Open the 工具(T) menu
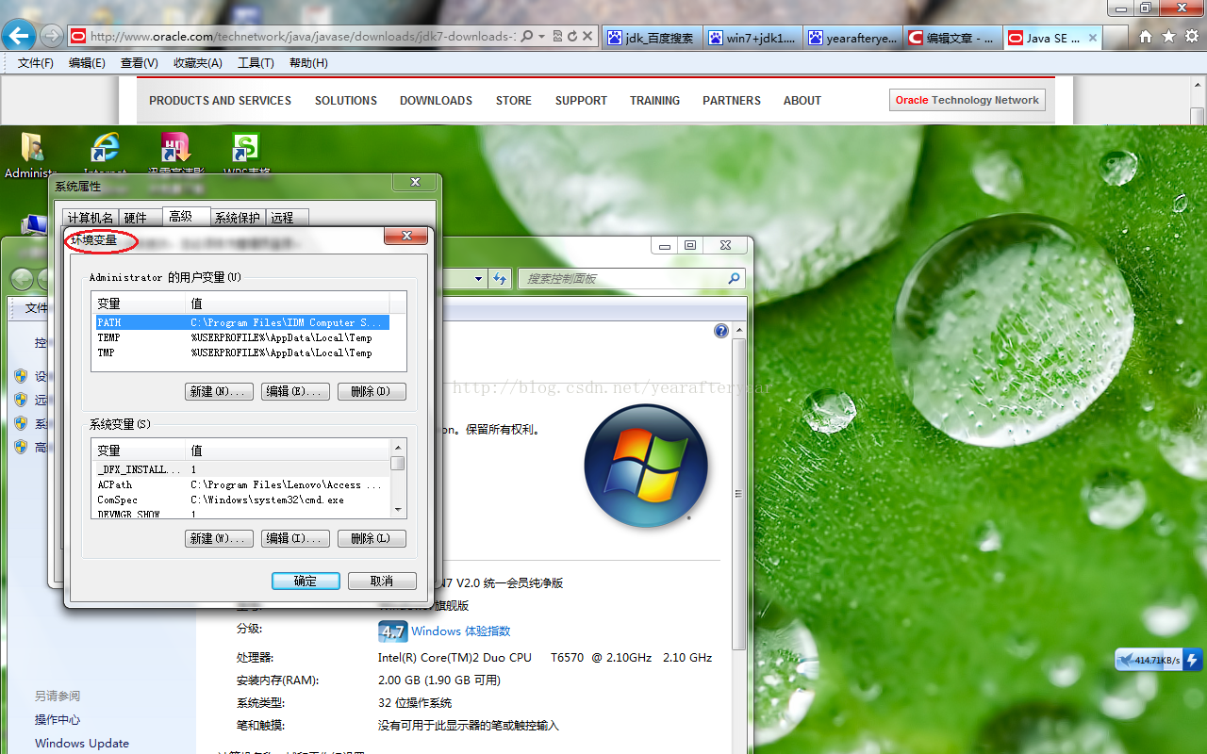This screenshot has width=1207, height=754. [256, 63]
